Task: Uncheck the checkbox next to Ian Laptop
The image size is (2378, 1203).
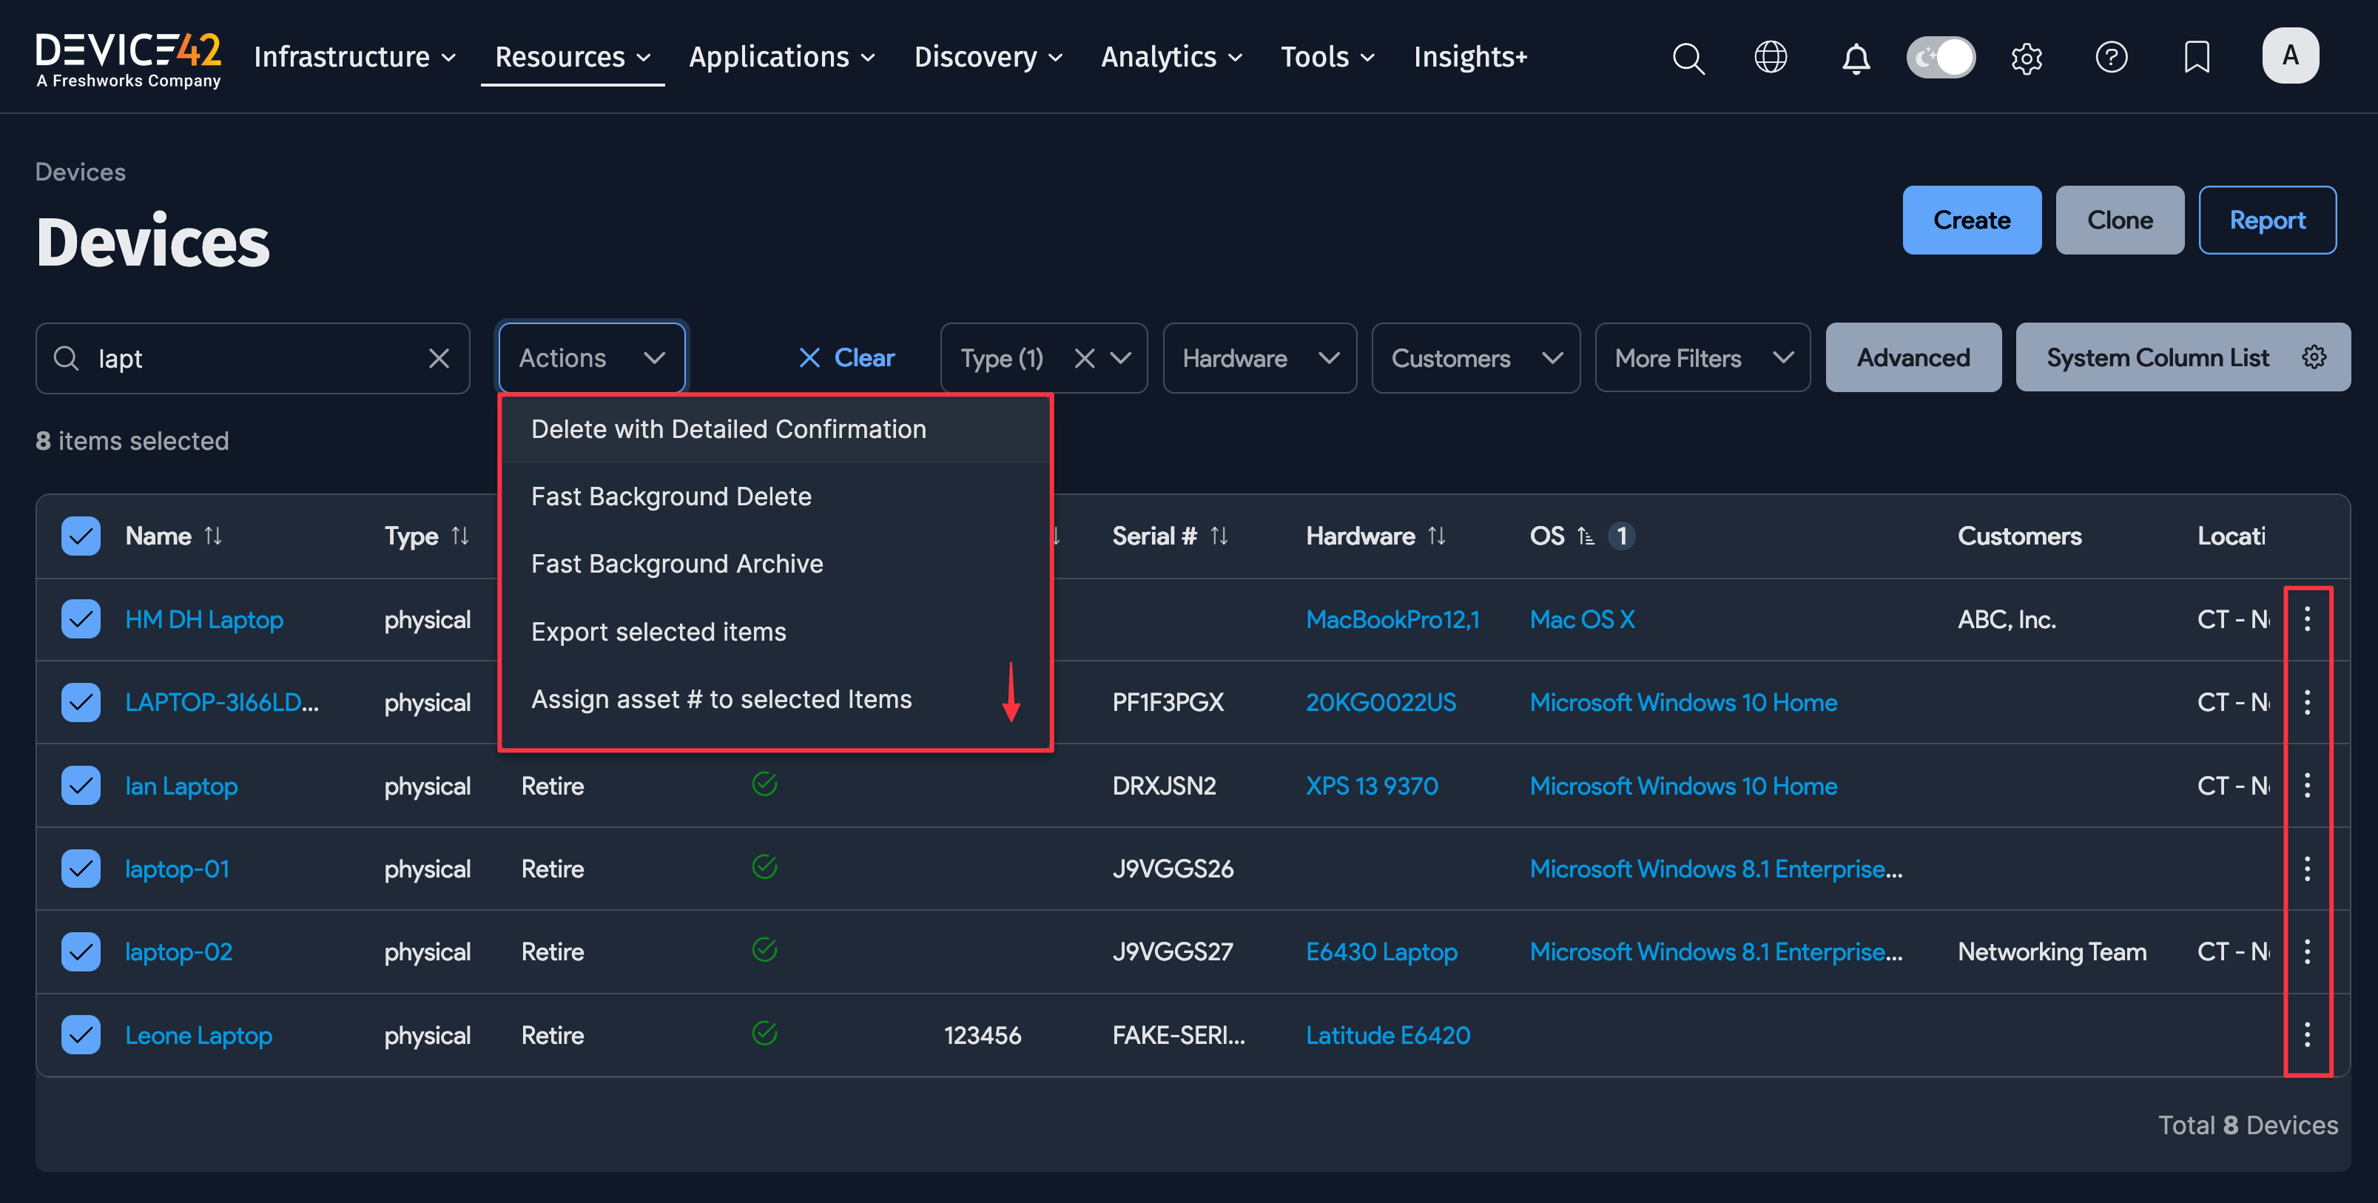Action: pos(81,785)
